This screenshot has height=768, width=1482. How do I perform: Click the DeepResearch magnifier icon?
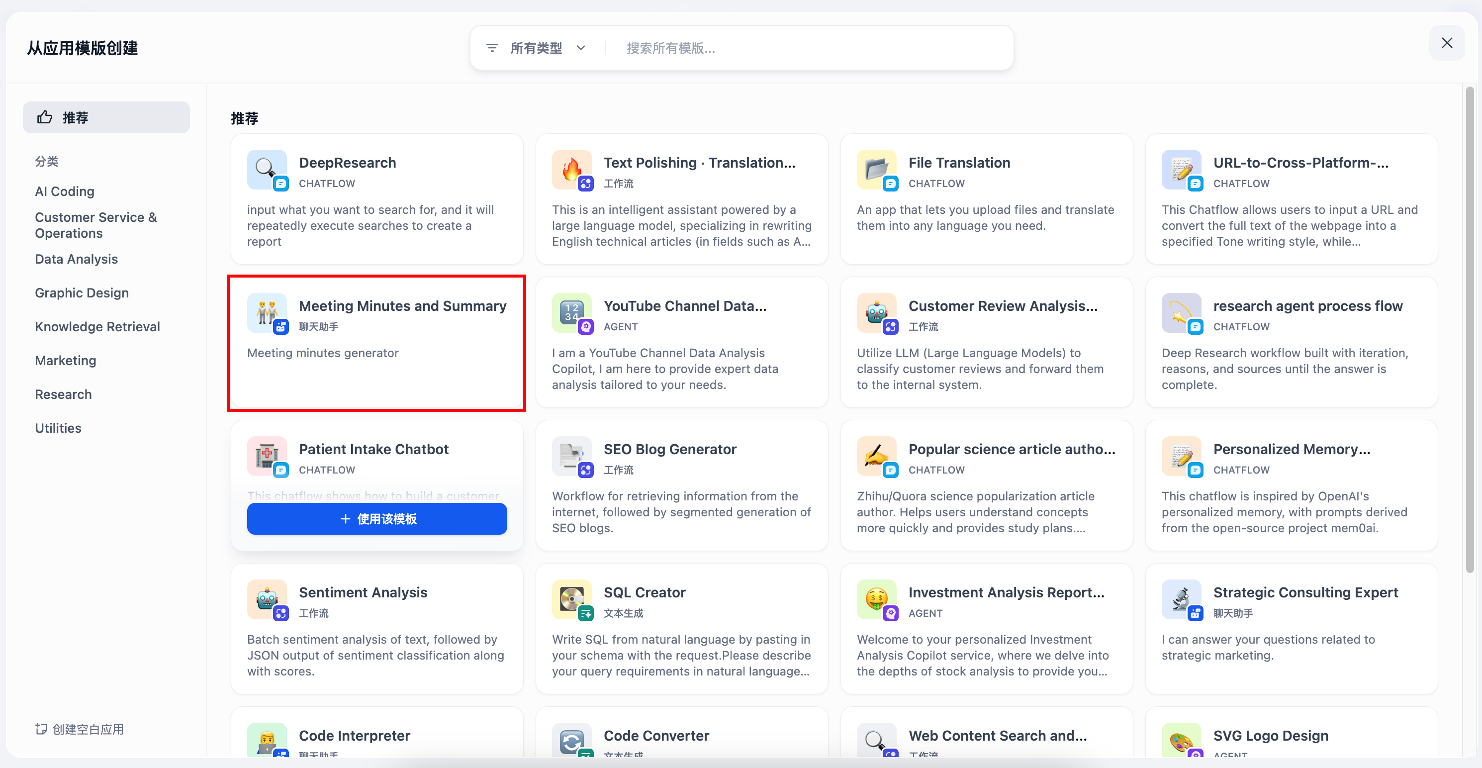coord(267,170)
